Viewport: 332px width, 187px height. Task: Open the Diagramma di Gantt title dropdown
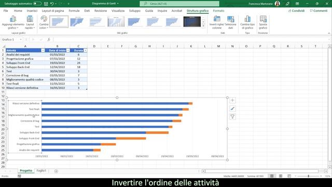(118, 4)
